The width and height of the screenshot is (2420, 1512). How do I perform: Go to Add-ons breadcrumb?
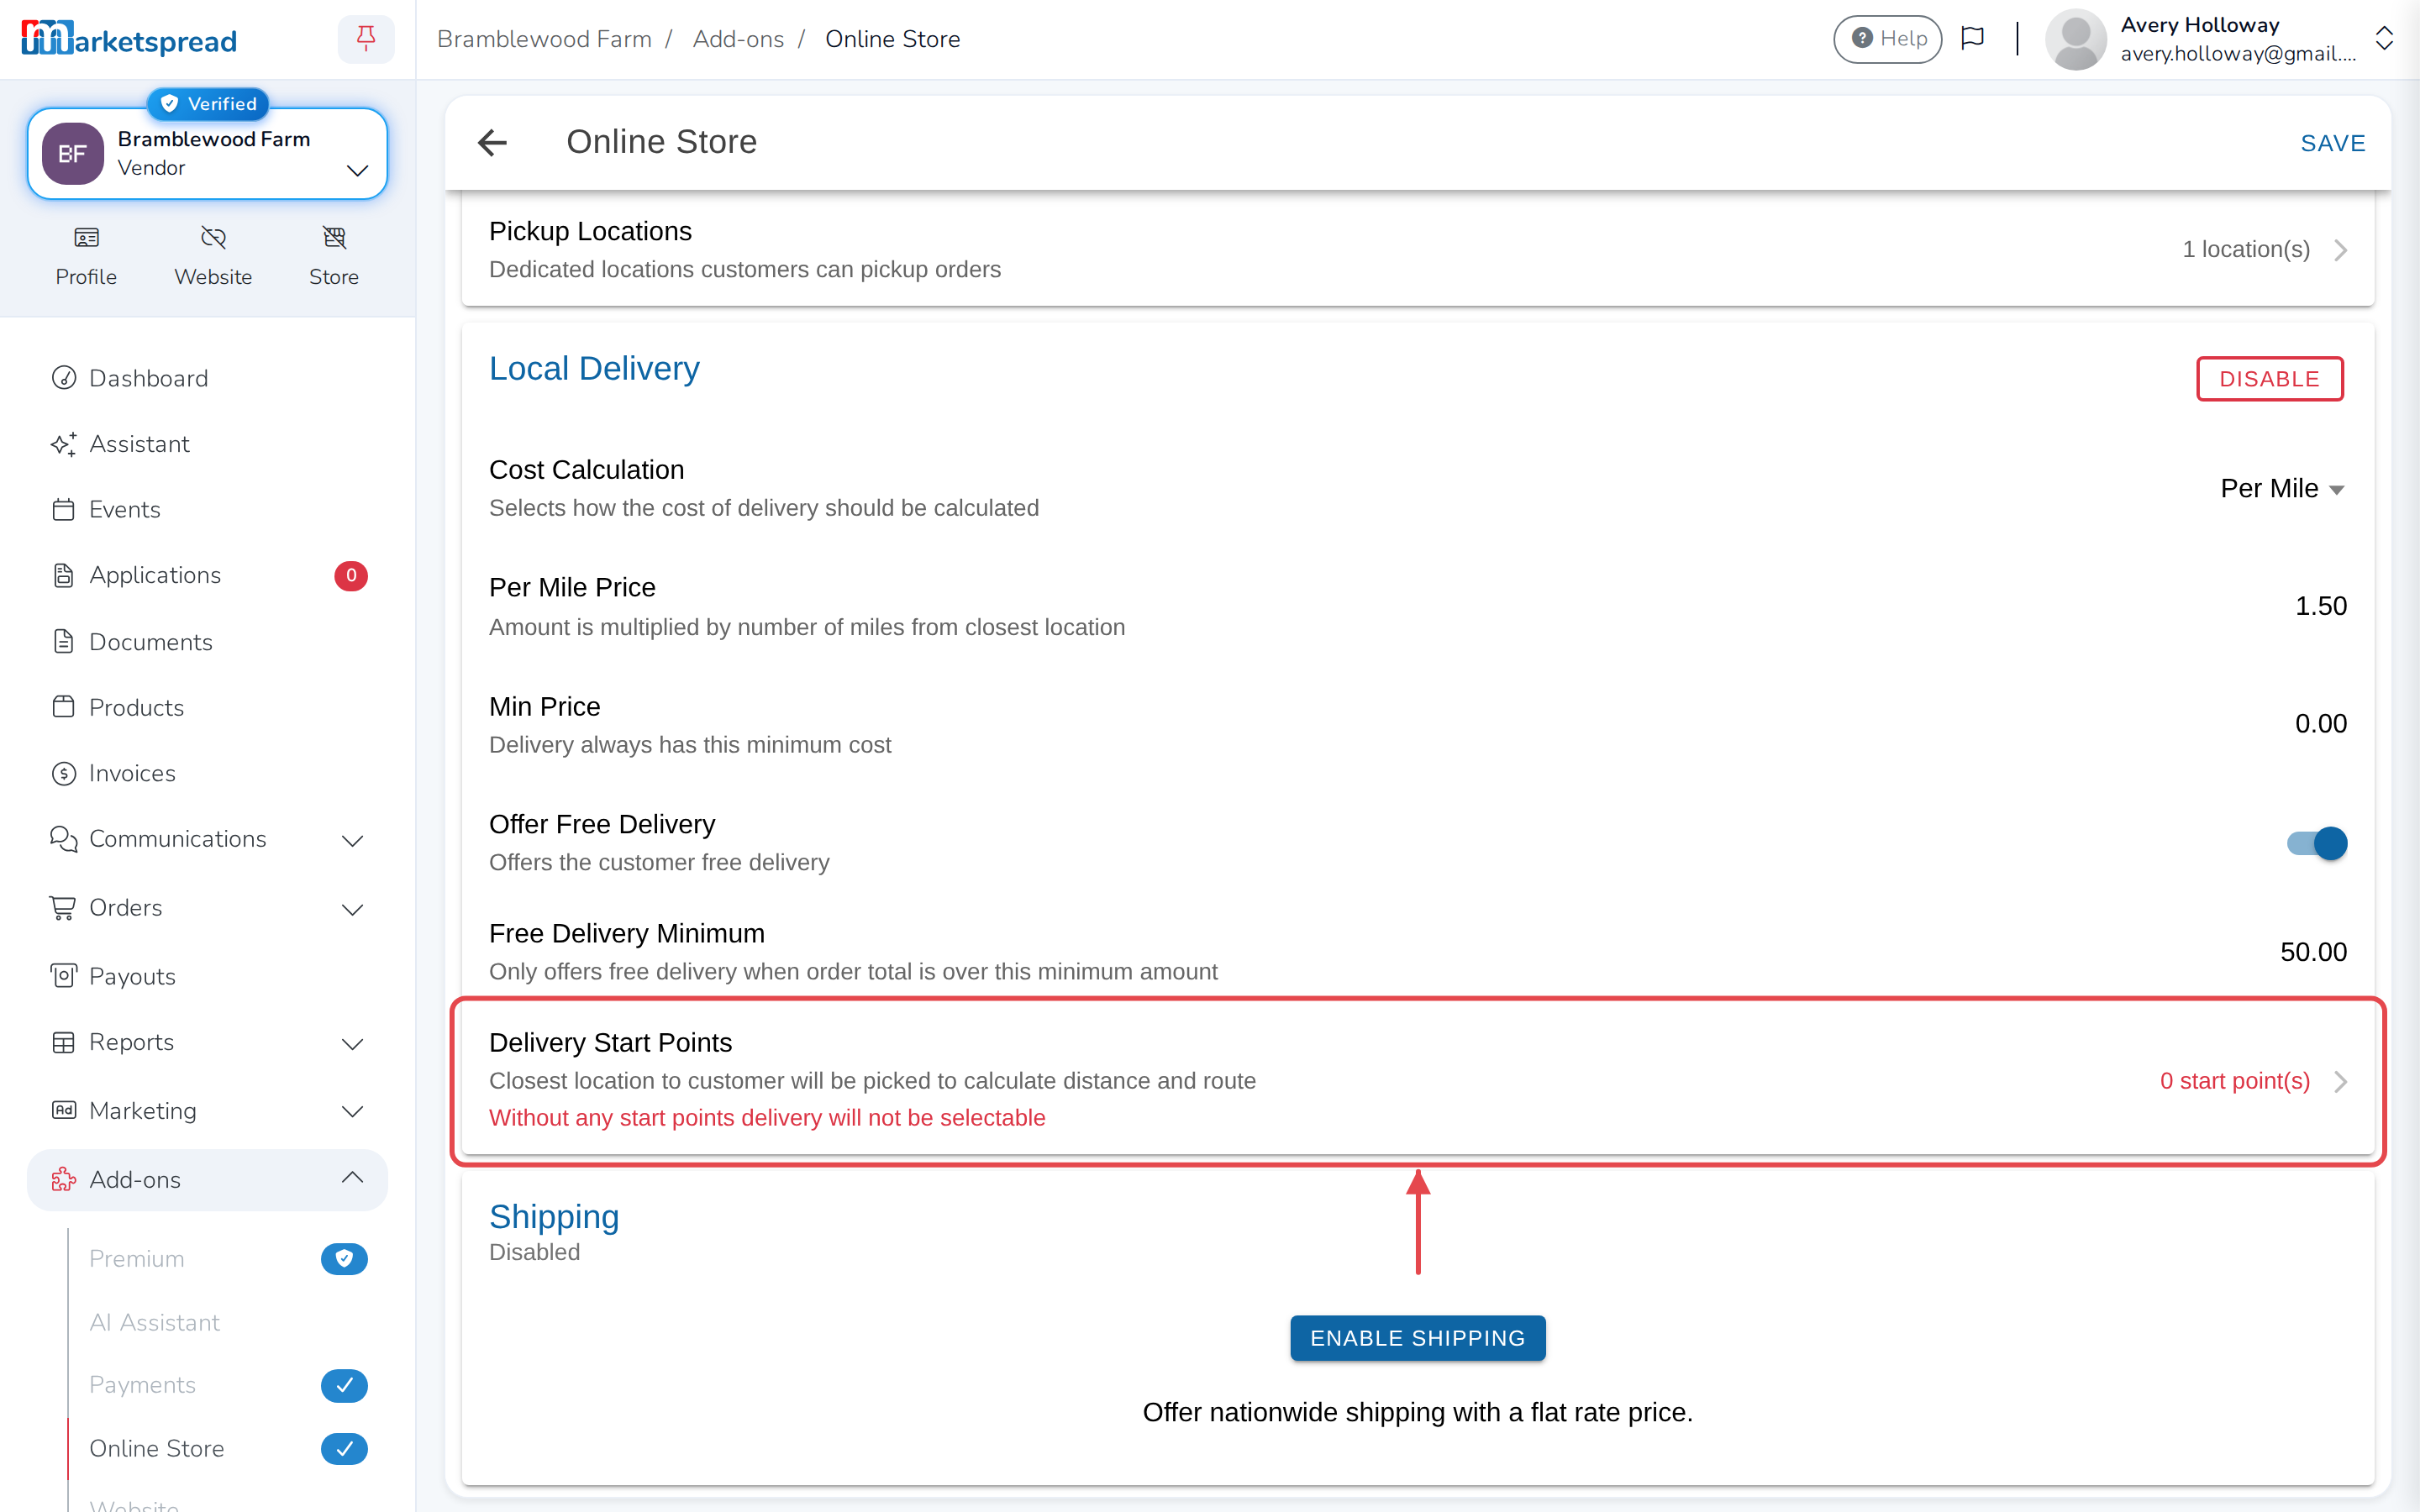[738, 39]
